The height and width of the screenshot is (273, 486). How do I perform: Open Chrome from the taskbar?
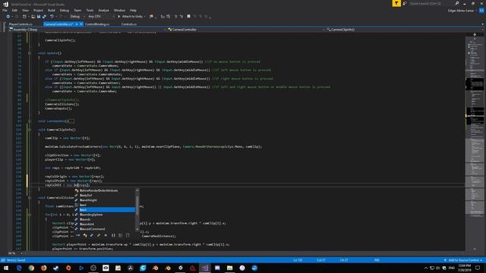pos(31,268)
